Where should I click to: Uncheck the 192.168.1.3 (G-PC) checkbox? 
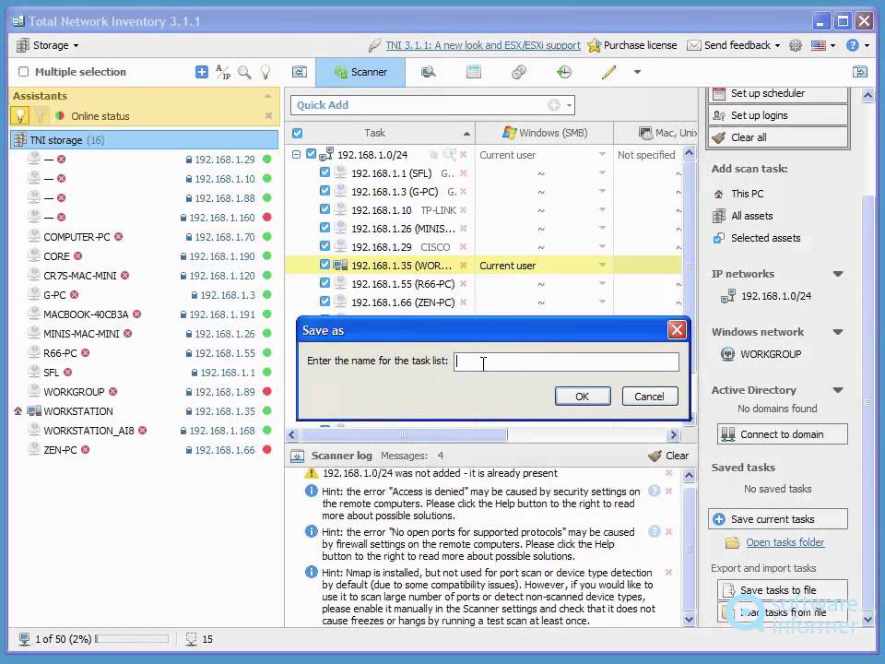pyautogui.click(x=324, y=191)
